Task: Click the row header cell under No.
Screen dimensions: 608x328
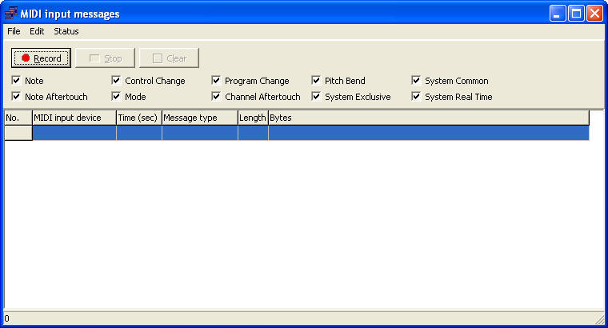Action: pyautogui.click(x=18, y=133)
